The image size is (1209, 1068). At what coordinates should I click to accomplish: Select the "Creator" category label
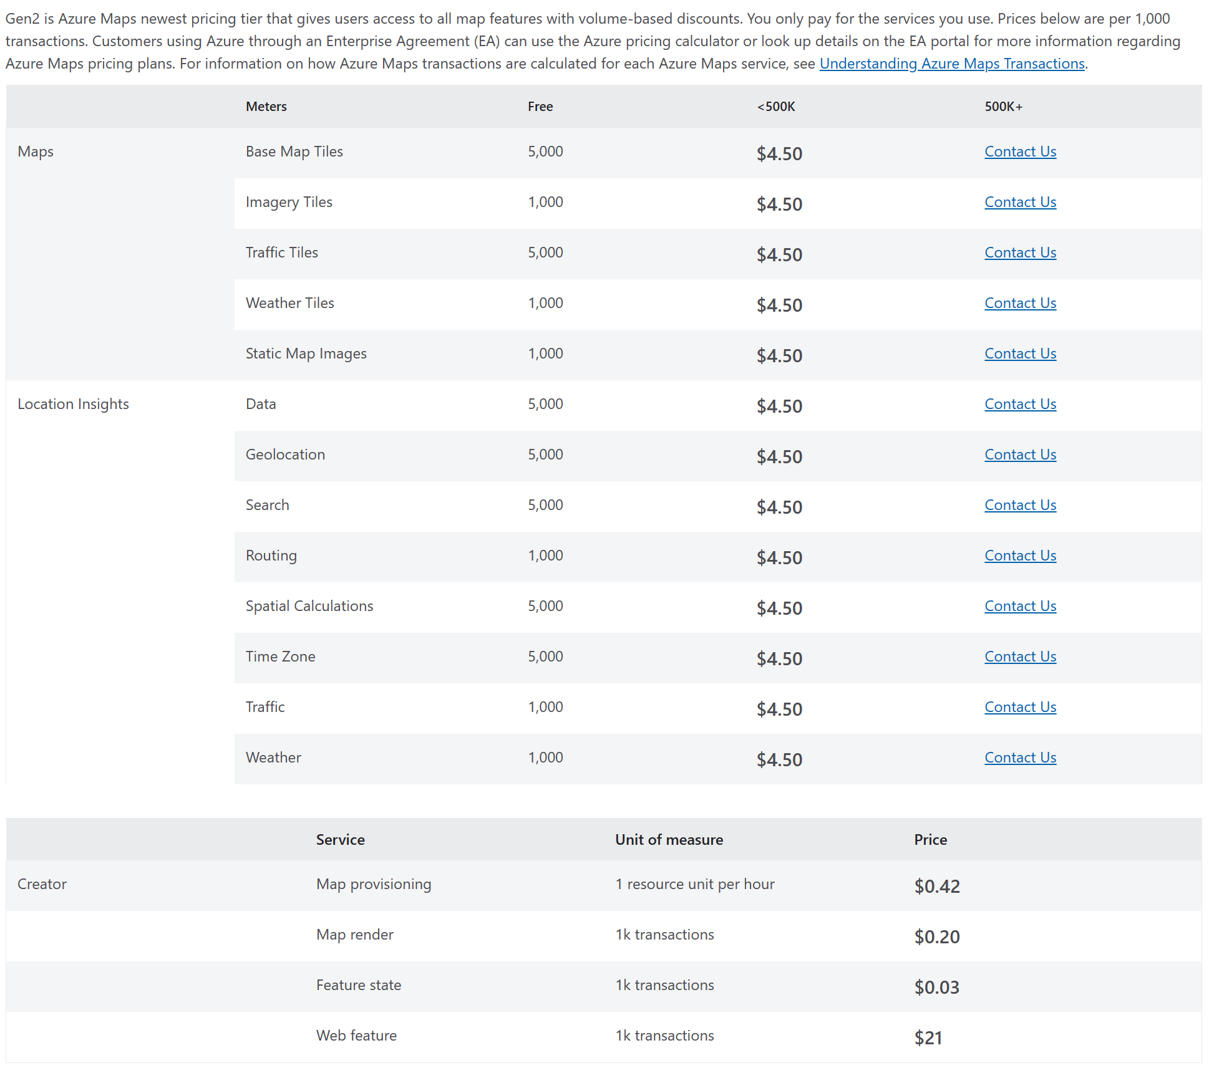[x=42, y=884]
